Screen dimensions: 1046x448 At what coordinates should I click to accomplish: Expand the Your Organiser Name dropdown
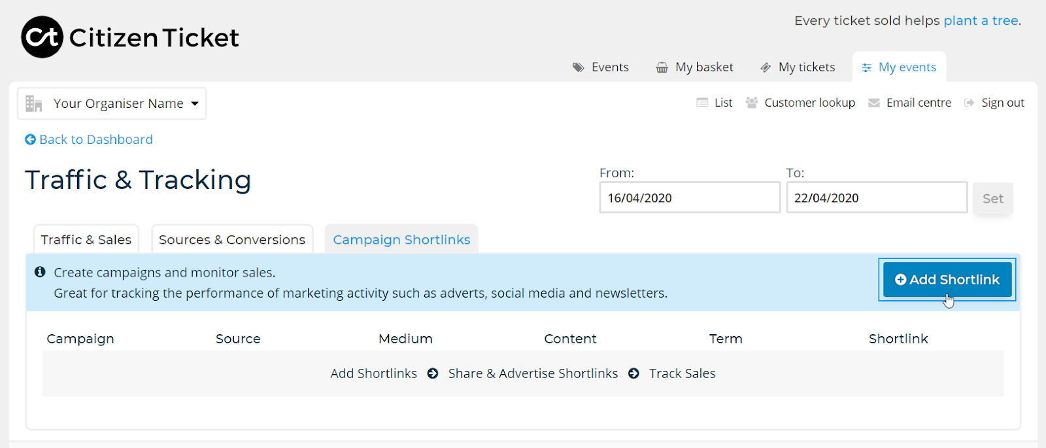[112, 103]
